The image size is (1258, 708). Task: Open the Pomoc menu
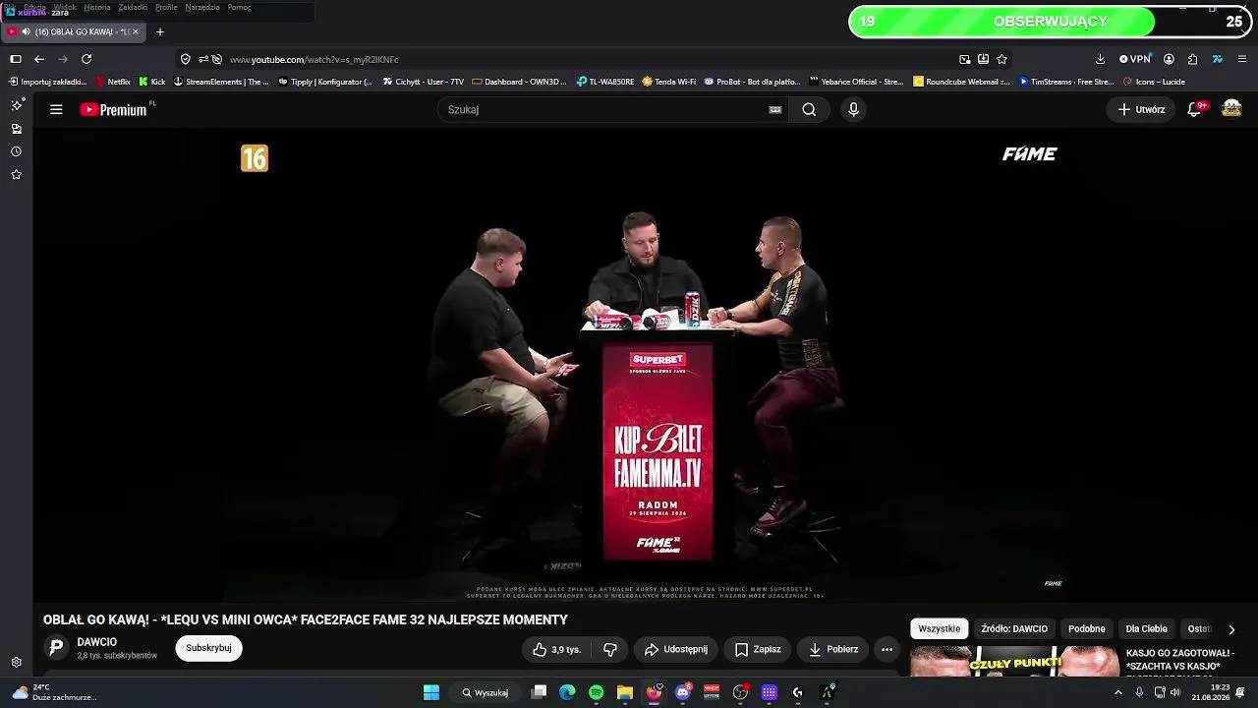pos(240,7)
